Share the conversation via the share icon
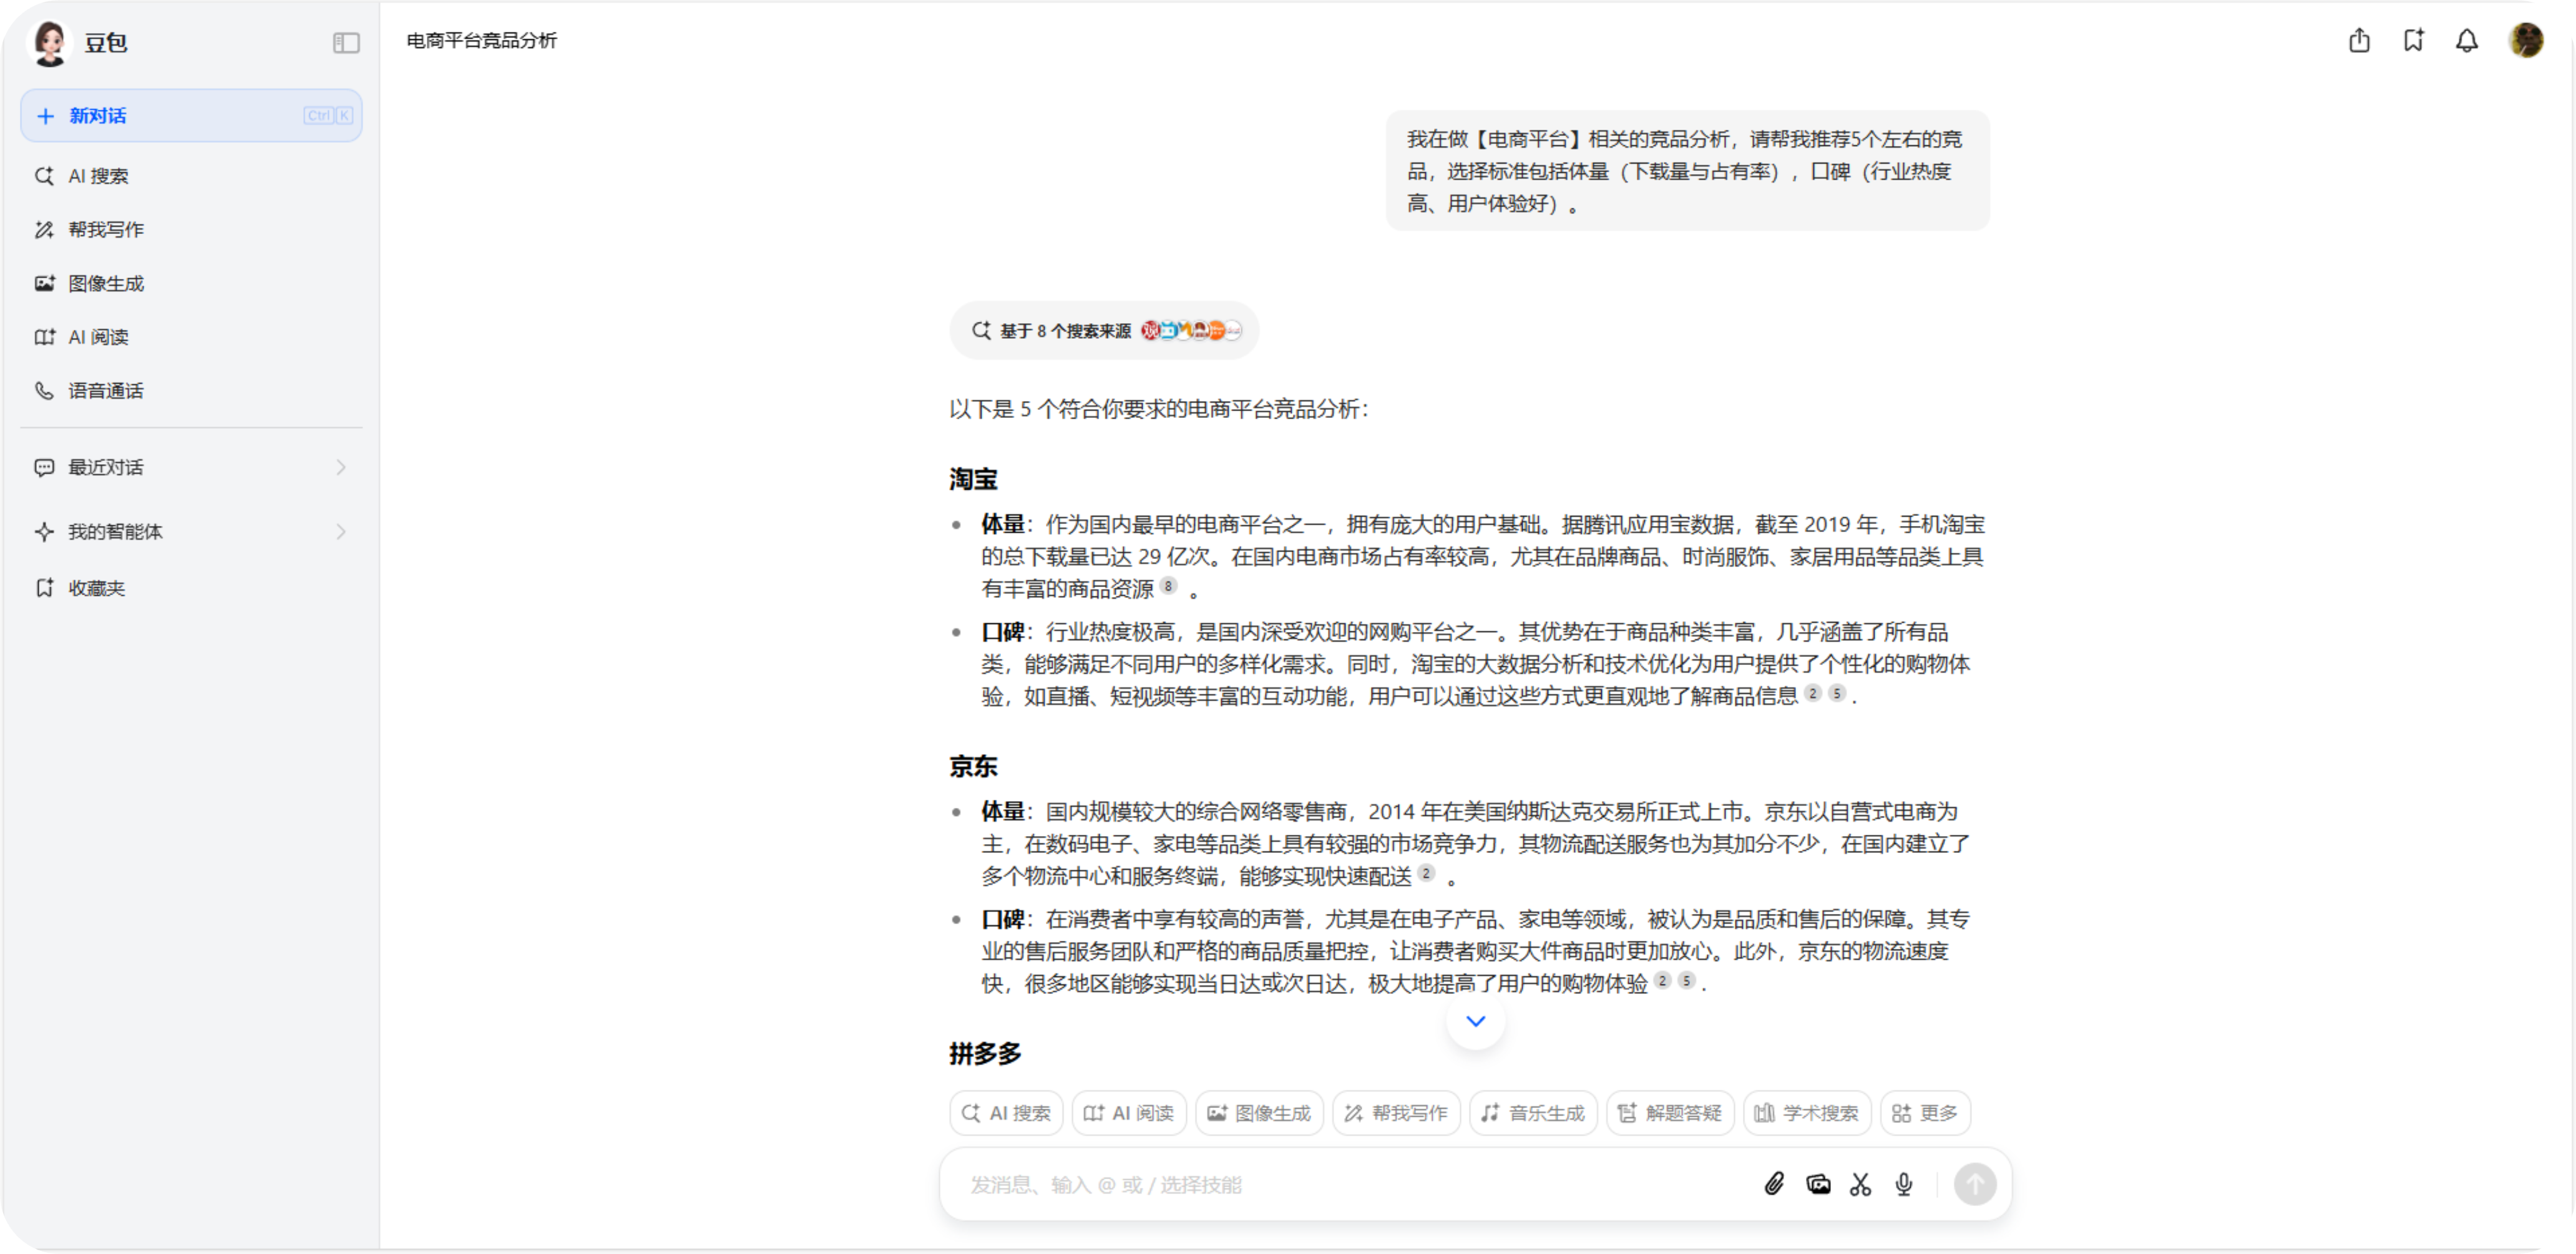This screenshot has width=2576, height=1254. (x=2359, y=41)
